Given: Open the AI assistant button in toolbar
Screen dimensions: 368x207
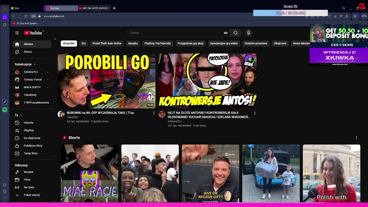Looking at the screenshot, I should (x=364, y=16).
